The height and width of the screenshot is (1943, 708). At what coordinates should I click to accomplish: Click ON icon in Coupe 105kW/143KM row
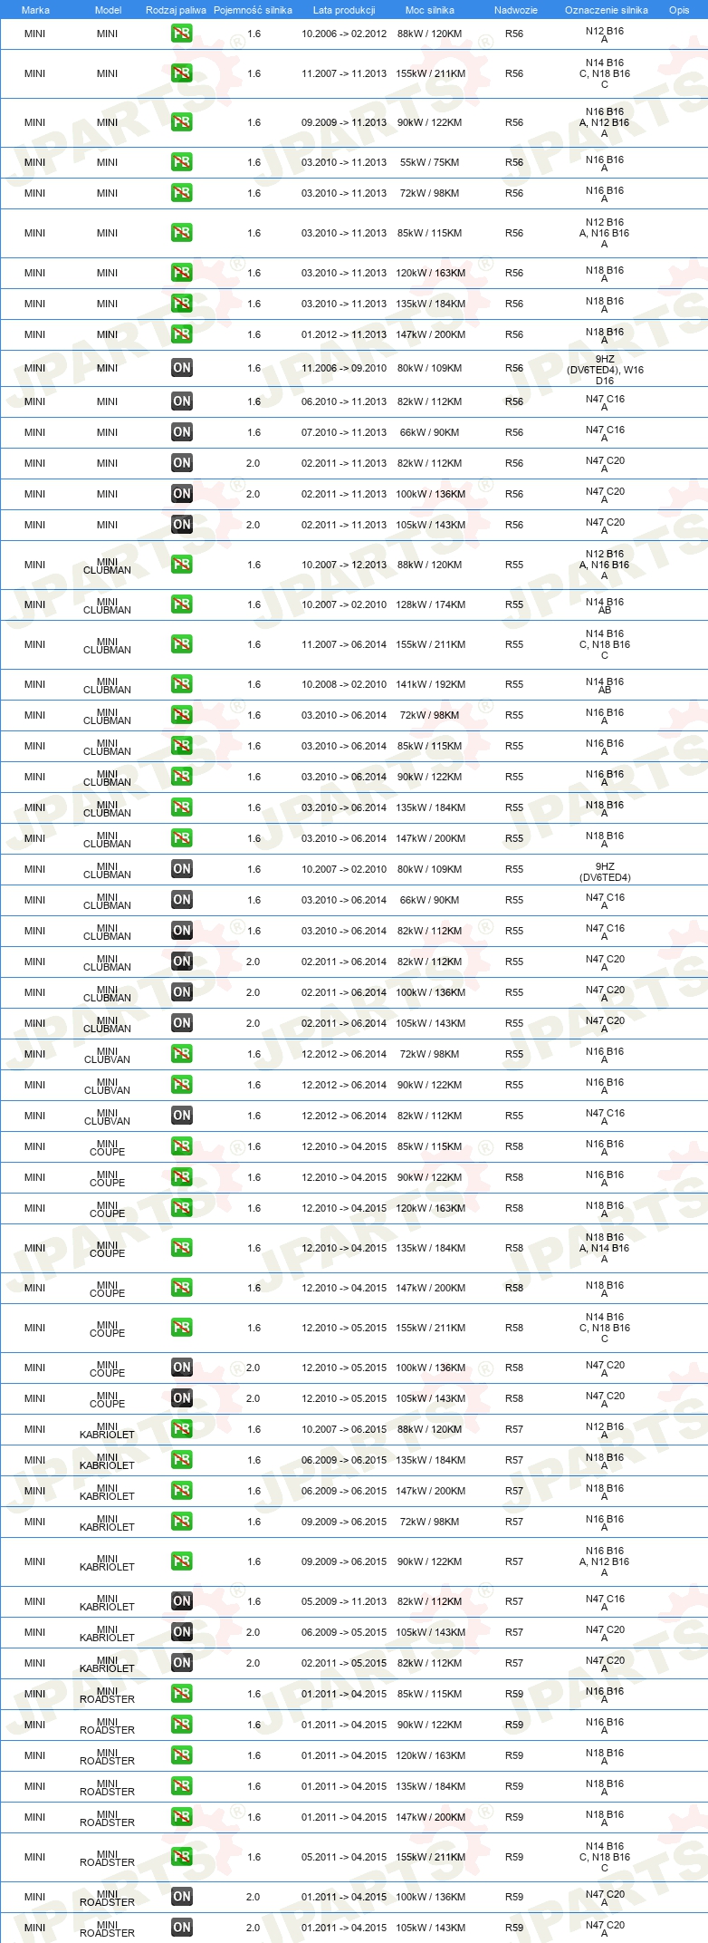[181, 1398]
